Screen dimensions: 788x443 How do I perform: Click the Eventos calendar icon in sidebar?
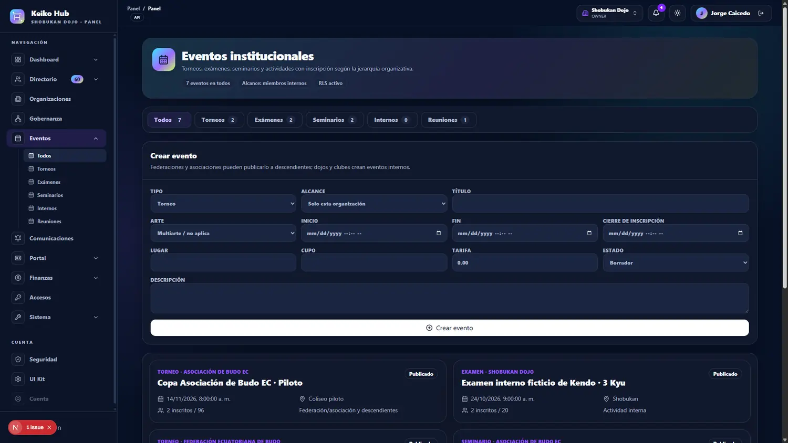tap(18, 139)
